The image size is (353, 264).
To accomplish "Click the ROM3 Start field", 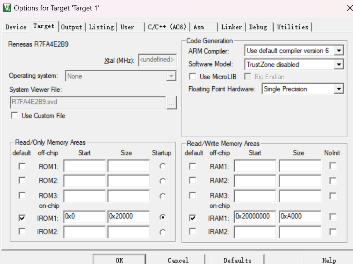I will click(84, 196).
